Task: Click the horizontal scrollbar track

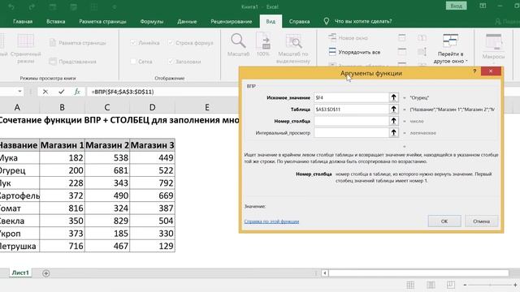Action: [x=418, y=273]
